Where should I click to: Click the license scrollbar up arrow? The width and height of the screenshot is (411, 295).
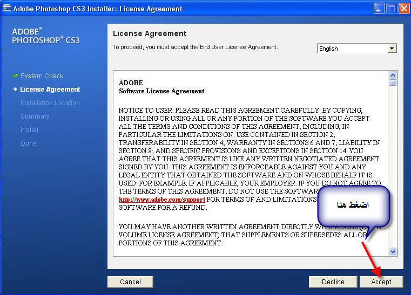click(x=393, y=76)
